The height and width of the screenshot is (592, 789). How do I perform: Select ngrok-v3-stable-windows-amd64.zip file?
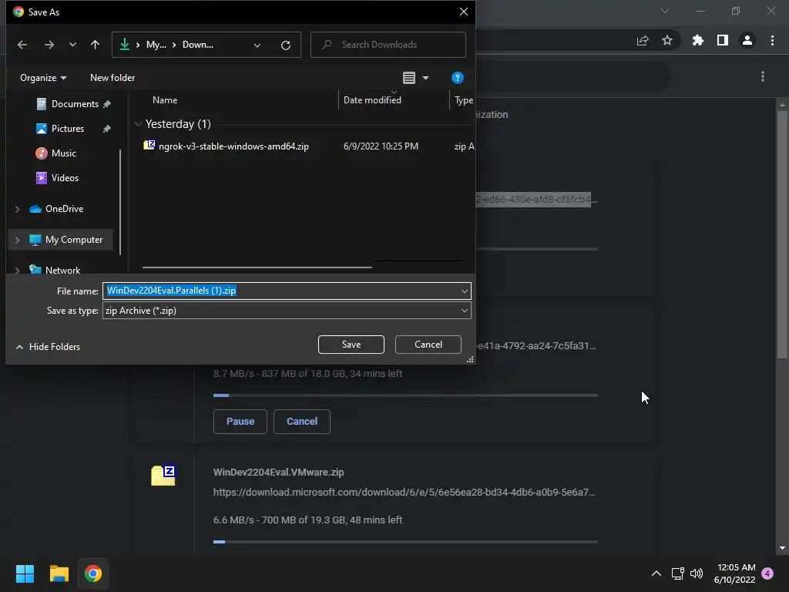pos(233,146)
